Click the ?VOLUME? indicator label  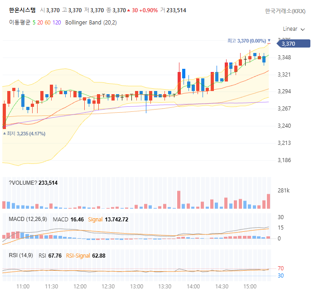point(23,183)
